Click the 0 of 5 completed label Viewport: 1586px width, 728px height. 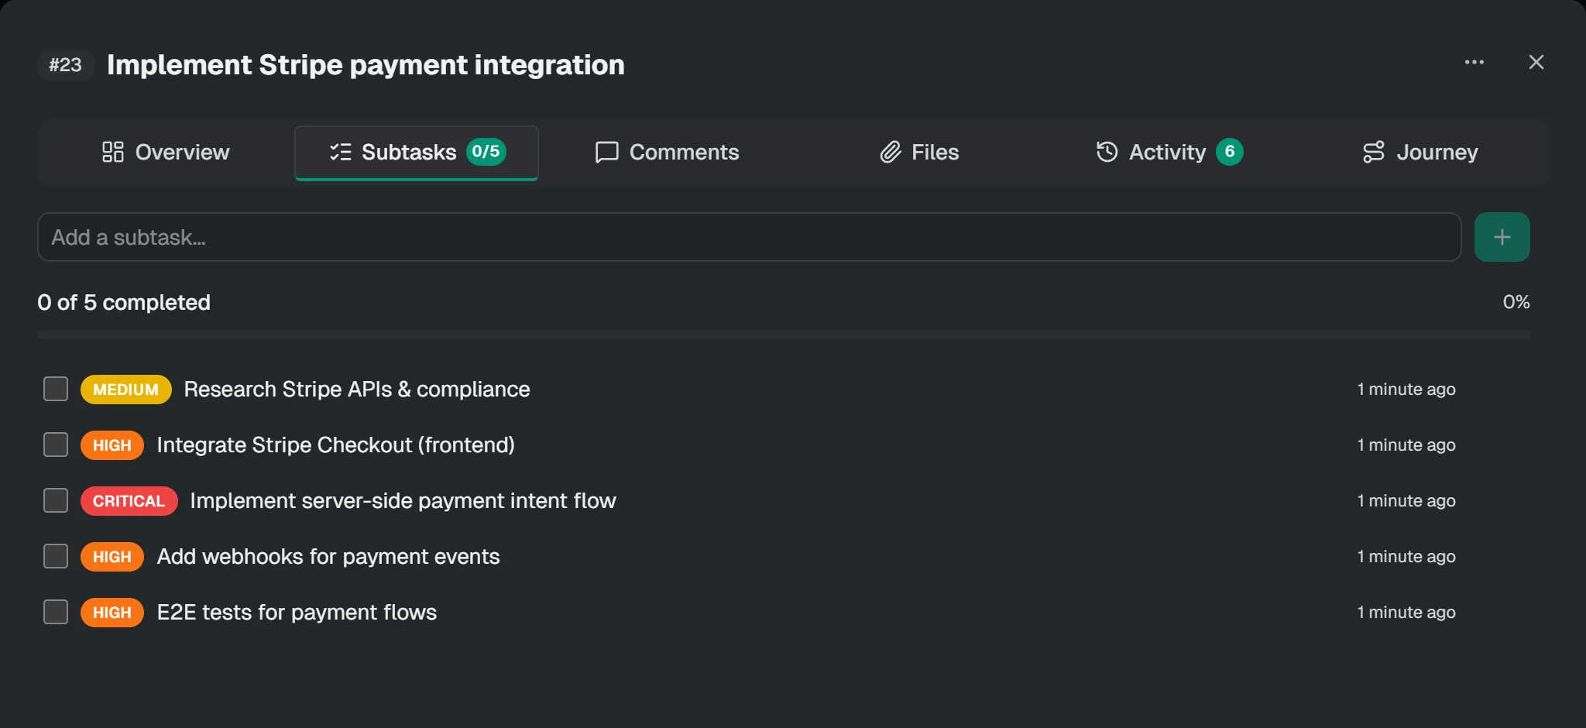[x=124, y=302]
